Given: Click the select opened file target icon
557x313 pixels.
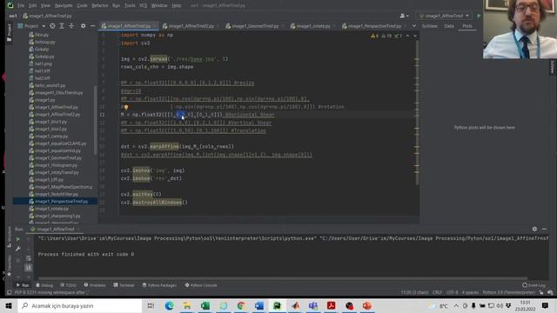Looking at the screenshot, I should (52, 26).
